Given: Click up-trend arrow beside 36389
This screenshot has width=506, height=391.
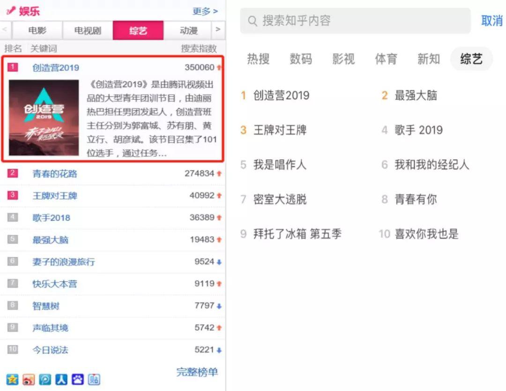Looking at the screenshot, I should point(219,218).
